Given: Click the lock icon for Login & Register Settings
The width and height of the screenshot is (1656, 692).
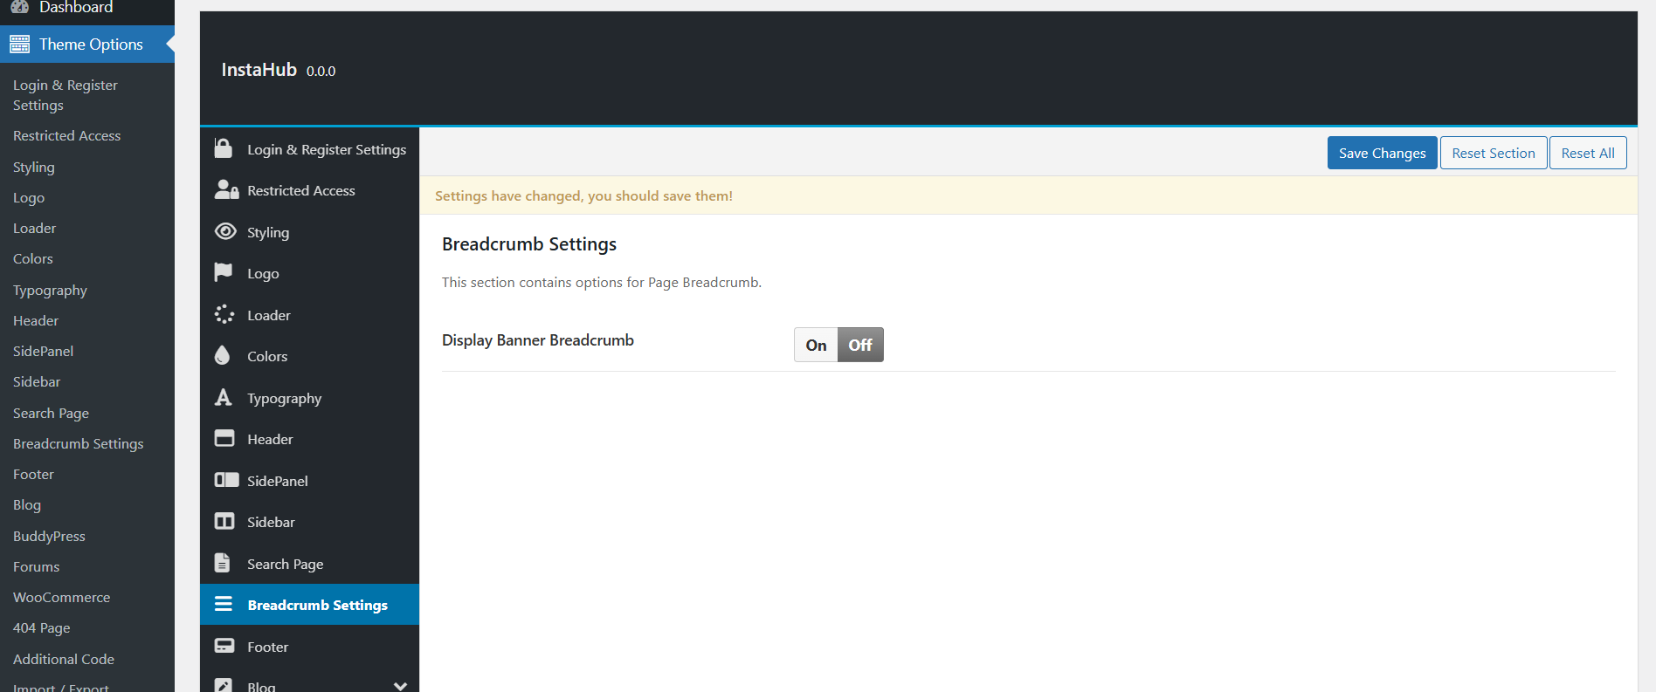Looking at the screenshot, I should click(224, 148).
